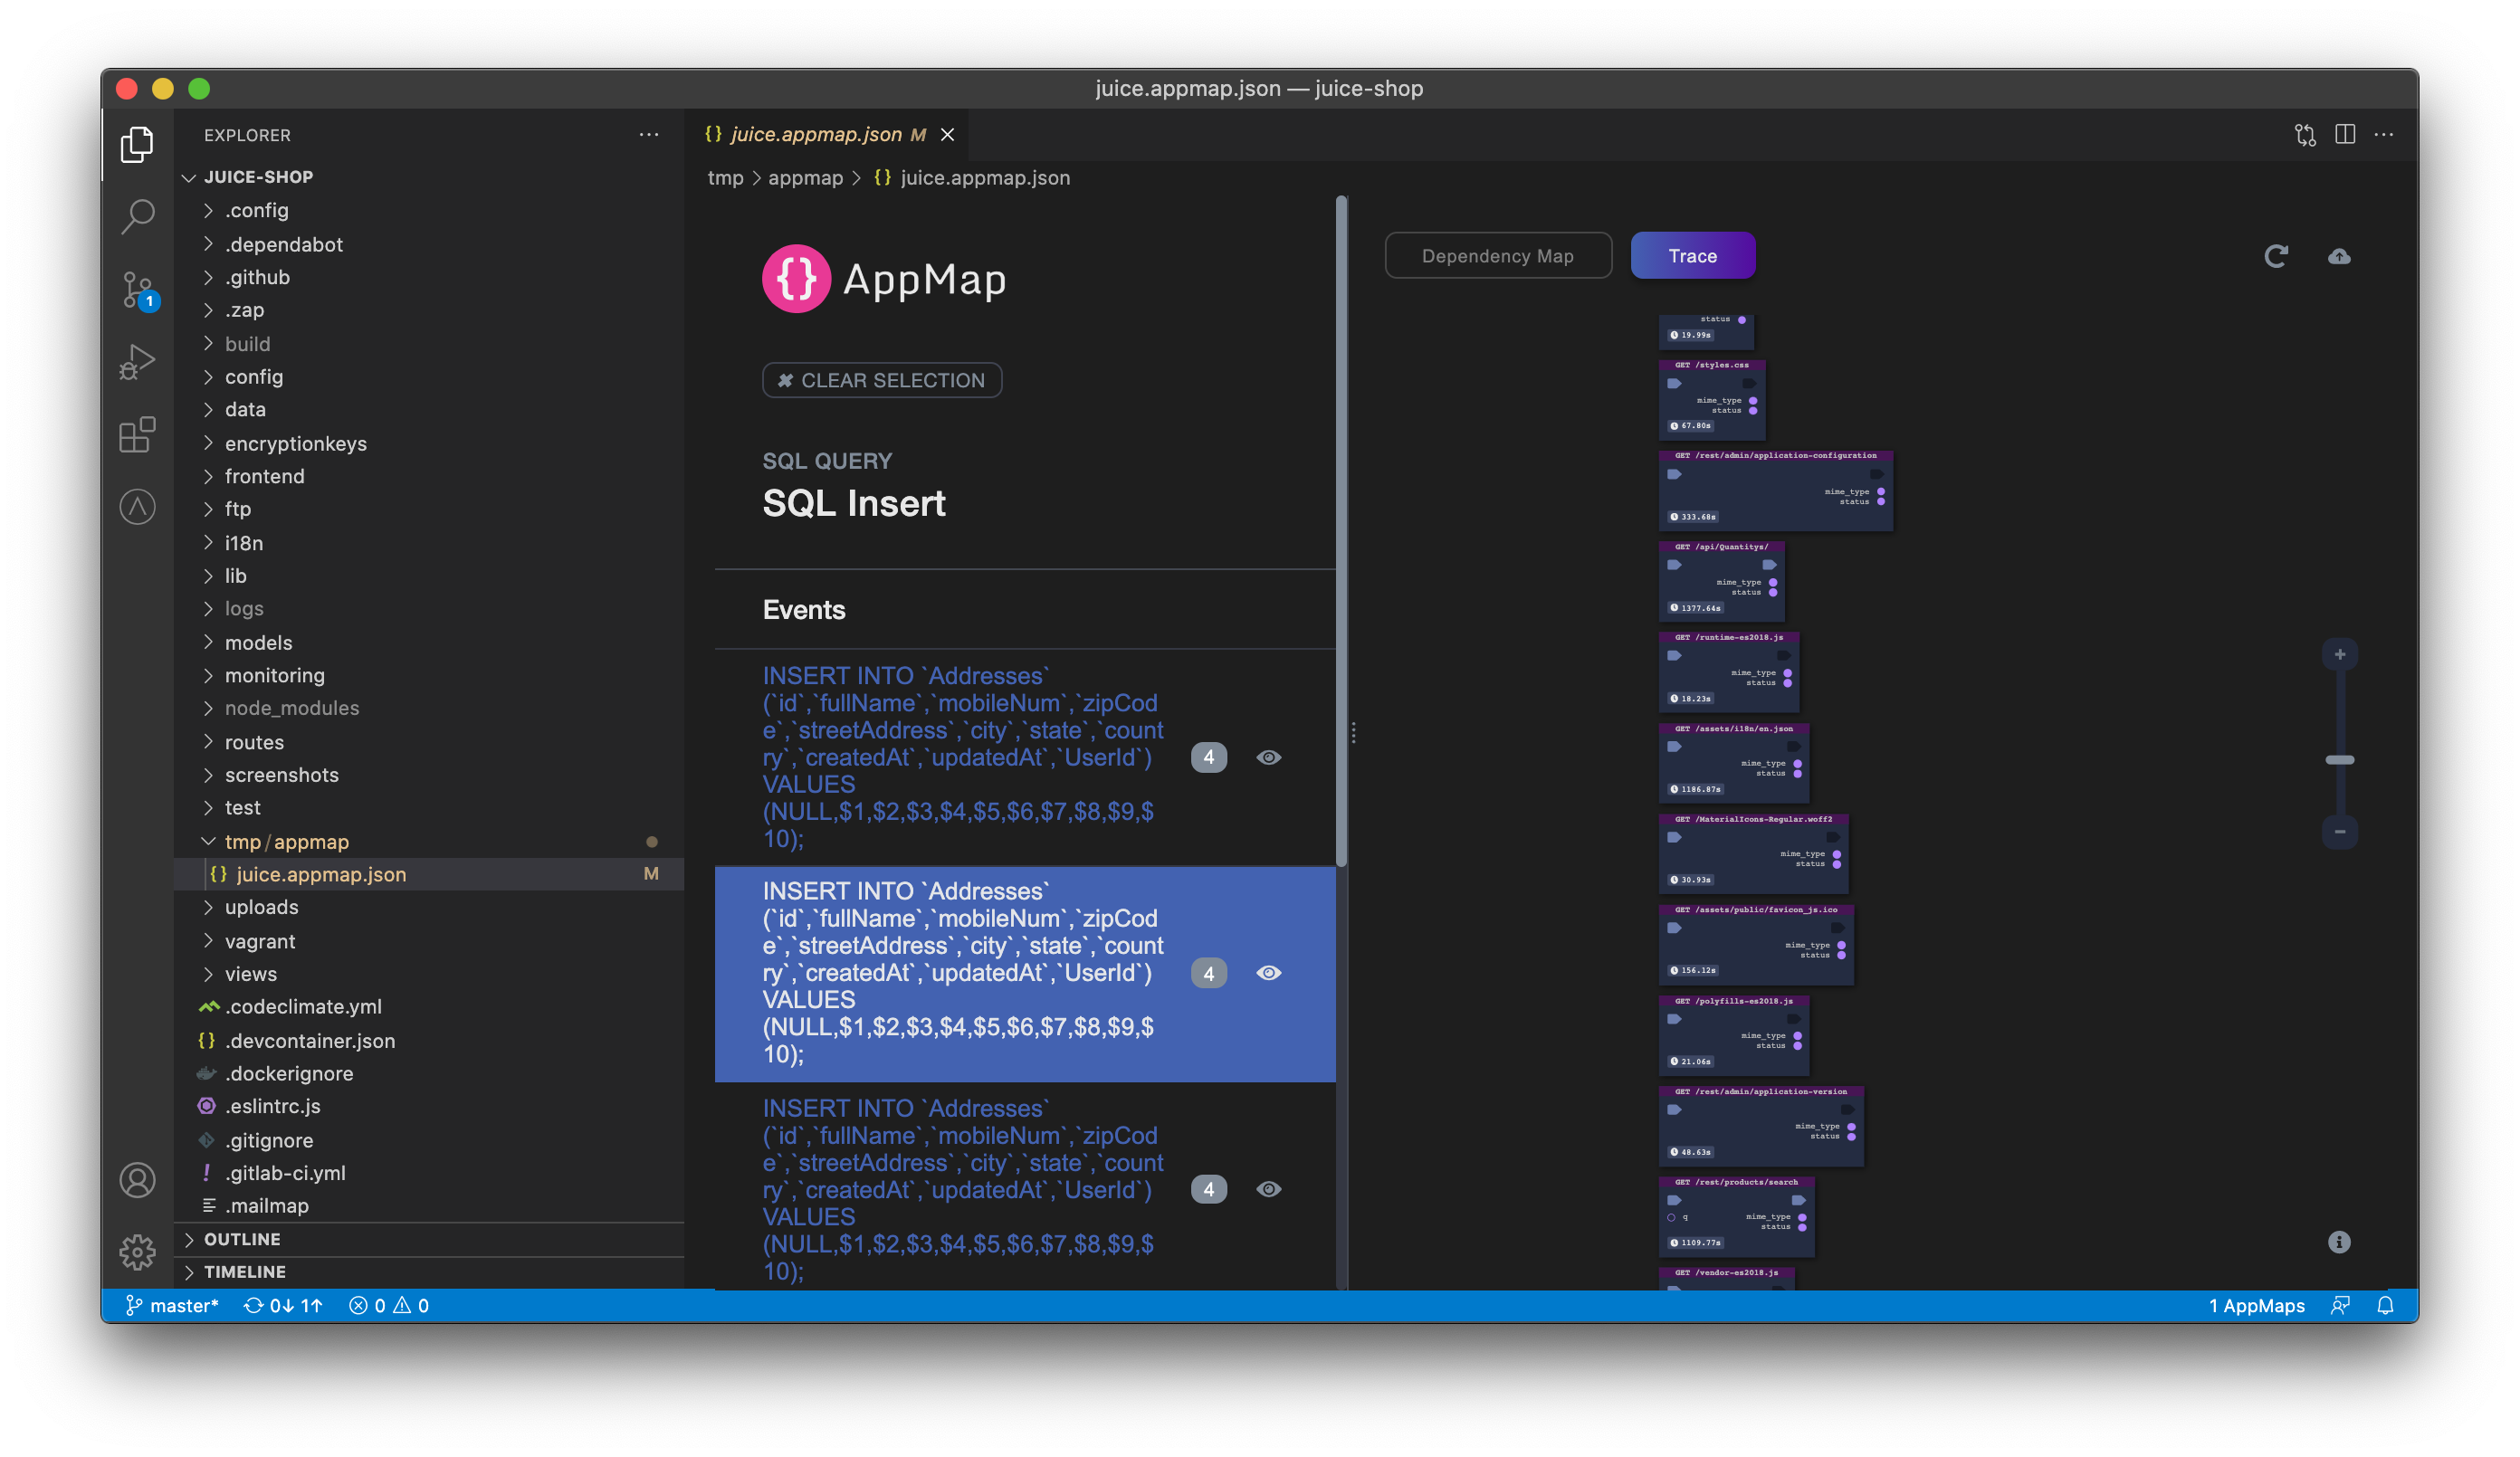Show highlighted INSERT INTO Addresses event in trace
Viewport: 2520px width, 1457px height.
[1268, 973]
